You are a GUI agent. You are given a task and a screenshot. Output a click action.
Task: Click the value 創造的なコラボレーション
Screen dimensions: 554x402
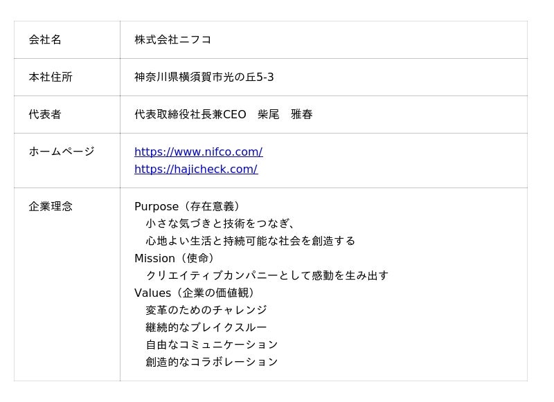pos(212,362)
